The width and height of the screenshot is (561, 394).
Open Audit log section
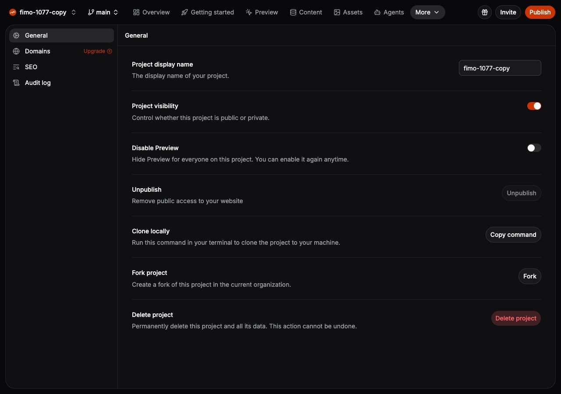61,83
